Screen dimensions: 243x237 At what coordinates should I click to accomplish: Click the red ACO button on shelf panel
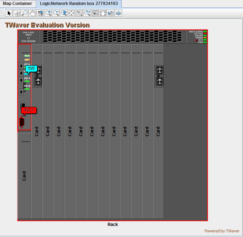[196, 40]
